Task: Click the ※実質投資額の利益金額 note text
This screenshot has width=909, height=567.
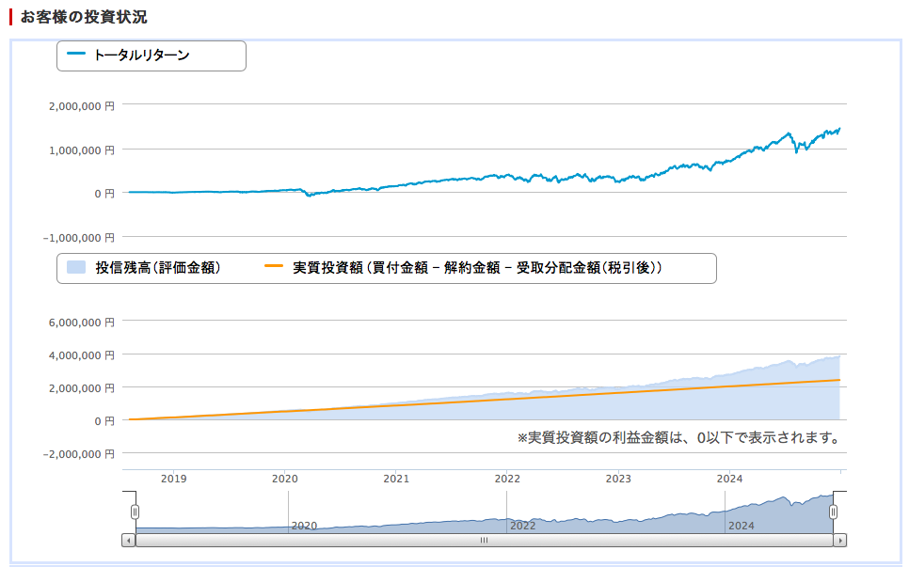Action: (678, 438)
